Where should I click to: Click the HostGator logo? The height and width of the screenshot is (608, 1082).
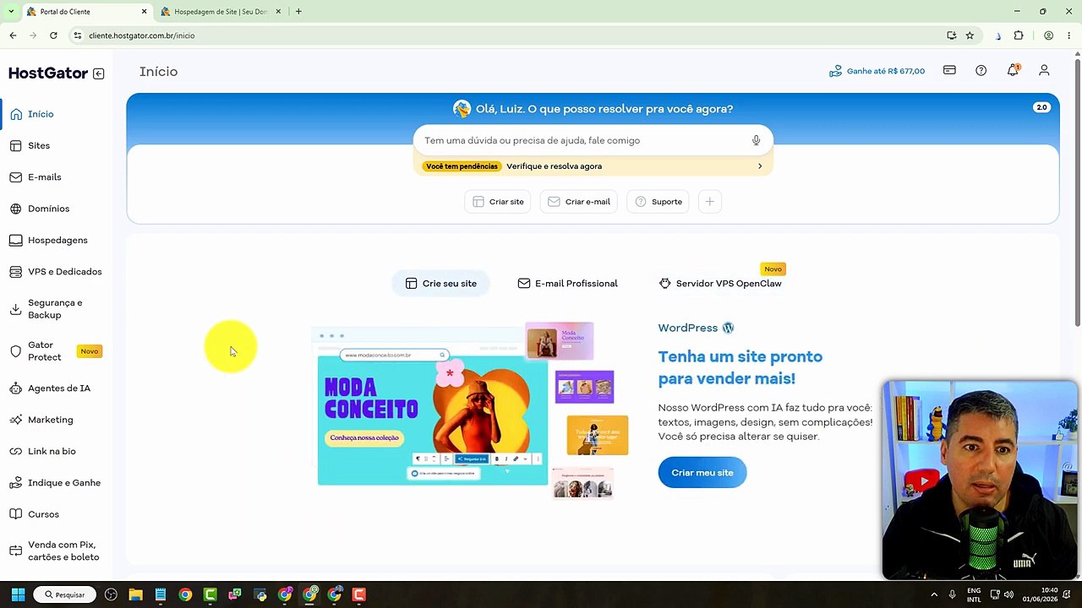48,73
